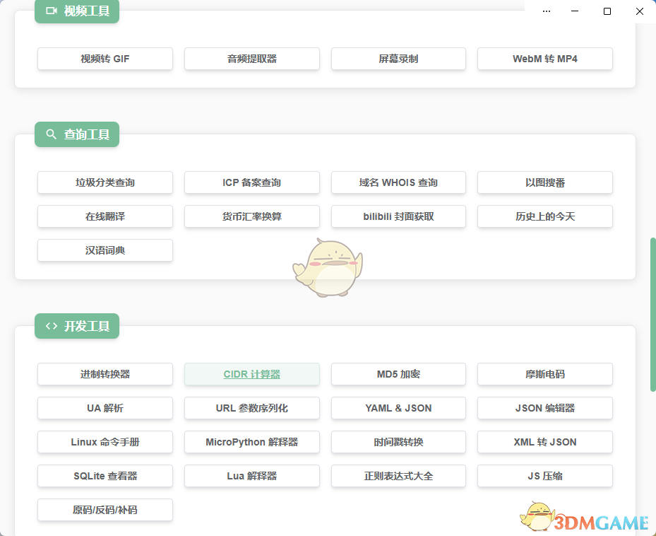Open 垃圾分类查询
The image size is (656, 536).
click(x=105, y=182)
